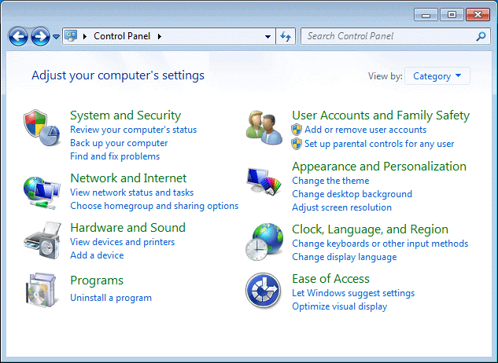
Task: Click the Back navigation arrow
Action: (x=18, y=36)
